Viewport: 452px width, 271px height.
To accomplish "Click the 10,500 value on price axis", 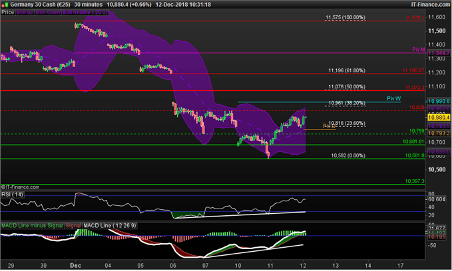I will (x=437, y=170).
